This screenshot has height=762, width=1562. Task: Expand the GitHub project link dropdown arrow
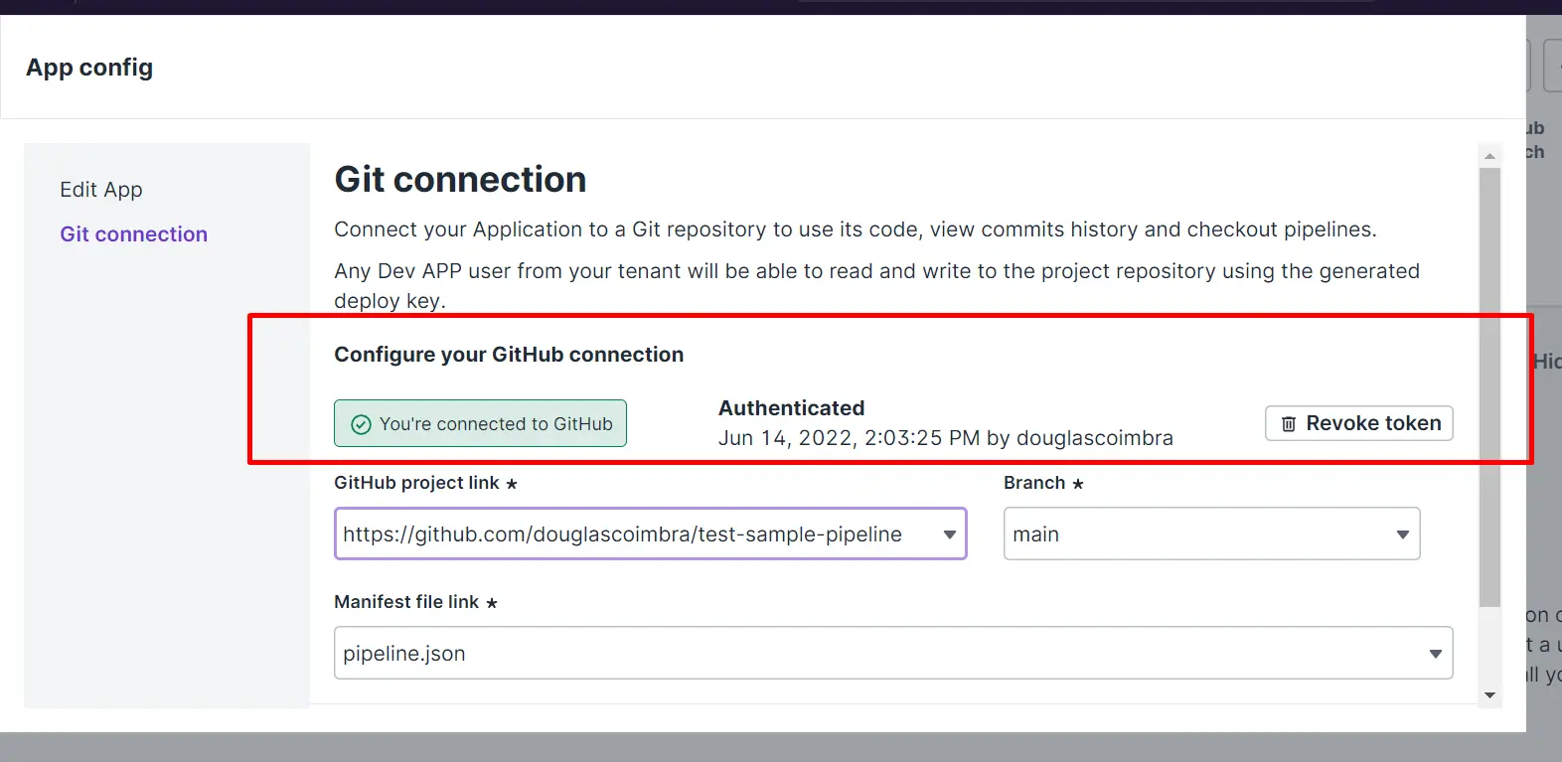[949, 534]
